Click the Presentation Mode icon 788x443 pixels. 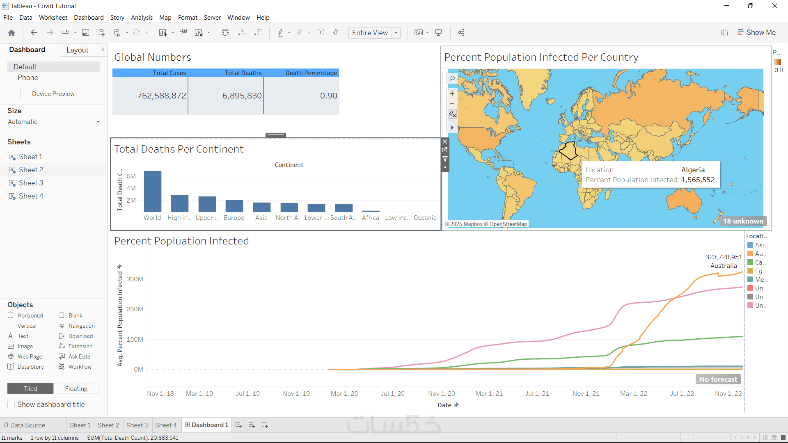[439, 33]
